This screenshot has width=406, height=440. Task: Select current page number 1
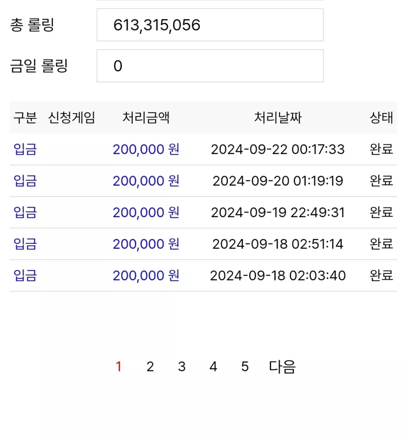click(x=118, y=367)
